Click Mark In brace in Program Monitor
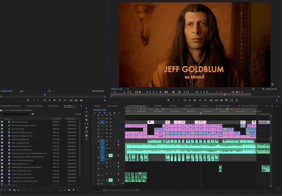282x196 pixels. 174,100
